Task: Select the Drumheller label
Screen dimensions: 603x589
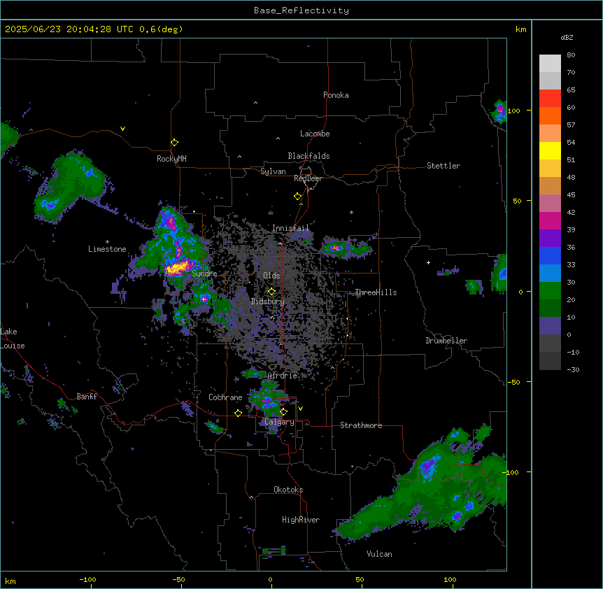Action: 446,341
